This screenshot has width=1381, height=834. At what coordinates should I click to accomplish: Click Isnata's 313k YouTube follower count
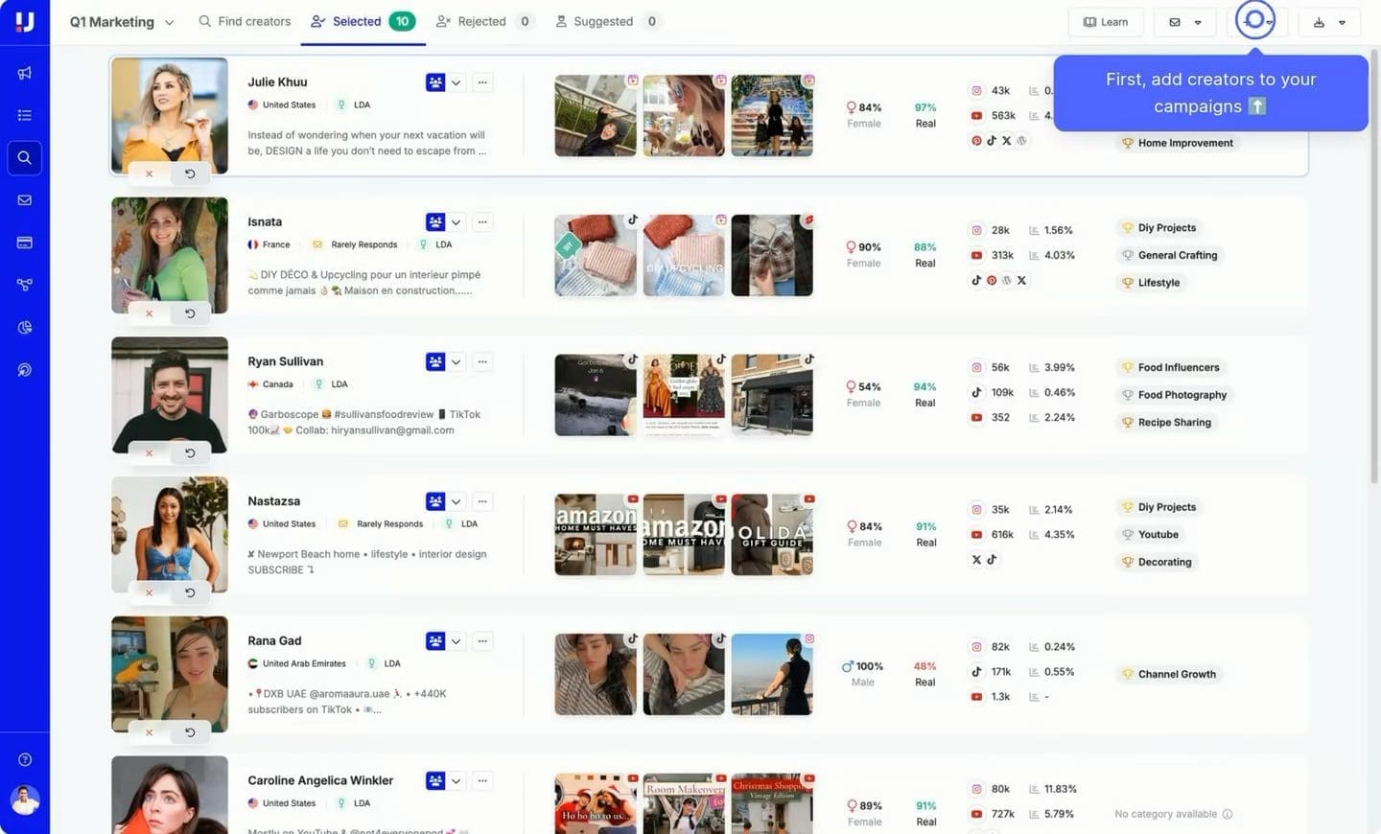tap(1002, 255)
